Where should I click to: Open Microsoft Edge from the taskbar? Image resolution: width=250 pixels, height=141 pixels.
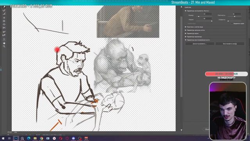click(x=29, y=138)
